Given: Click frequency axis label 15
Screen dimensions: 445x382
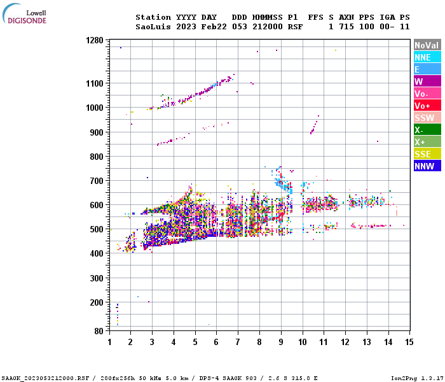Looking at the screenshot, I should point(409,342).
